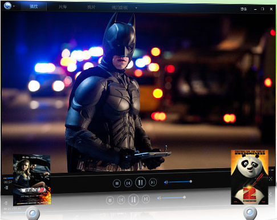
Task: Click the rewind icon above the timestamp
Action: point(5,178)
